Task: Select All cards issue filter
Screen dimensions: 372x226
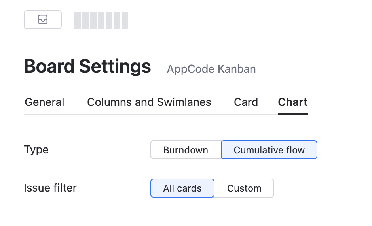Action: pos(182,188)
